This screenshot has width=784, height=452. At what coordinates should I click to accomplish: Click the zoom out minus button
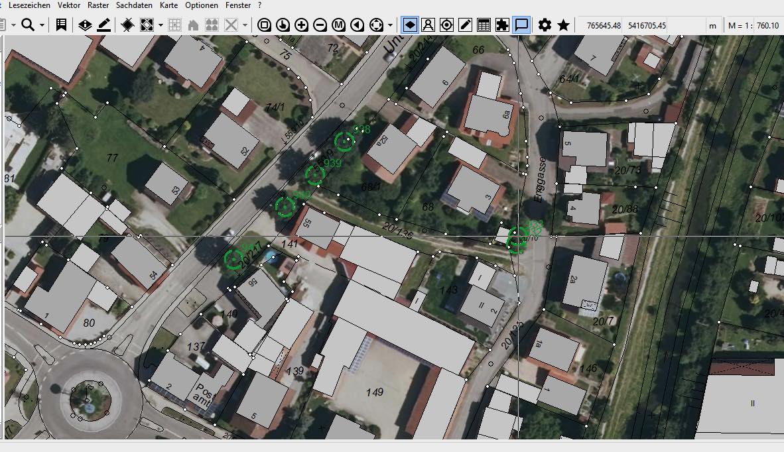[320, 25]
